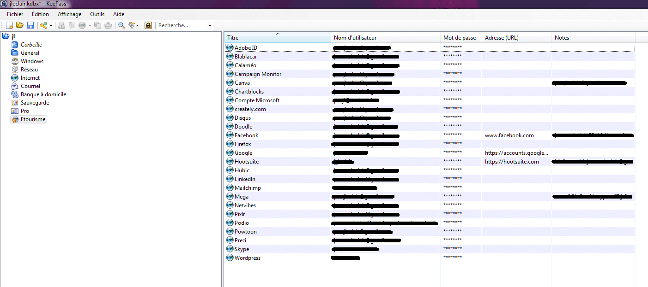648x287 pixels.
Task: Click the KeePass title bar lock icon
Action: [x=4, y=3]
